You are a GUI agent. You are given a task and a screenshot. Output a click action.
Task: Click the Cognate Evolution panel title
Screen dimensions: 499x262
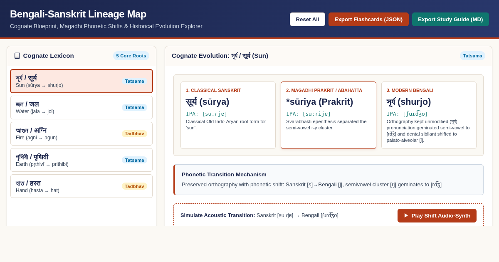click(x=220, y=56)
